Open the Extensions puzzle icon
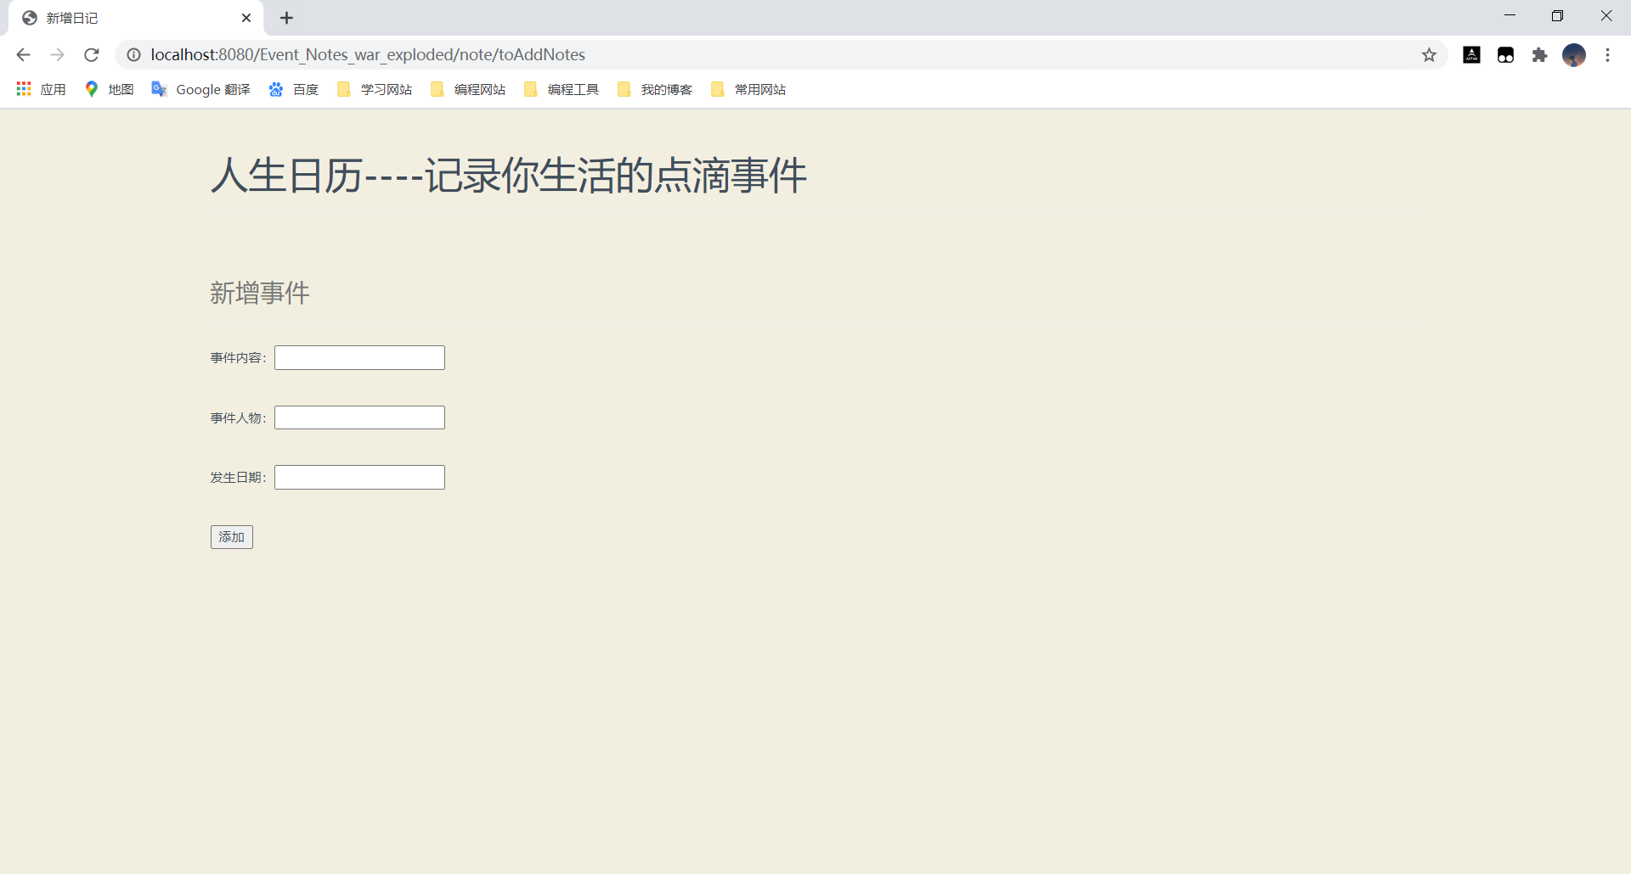 (1539, 55)
